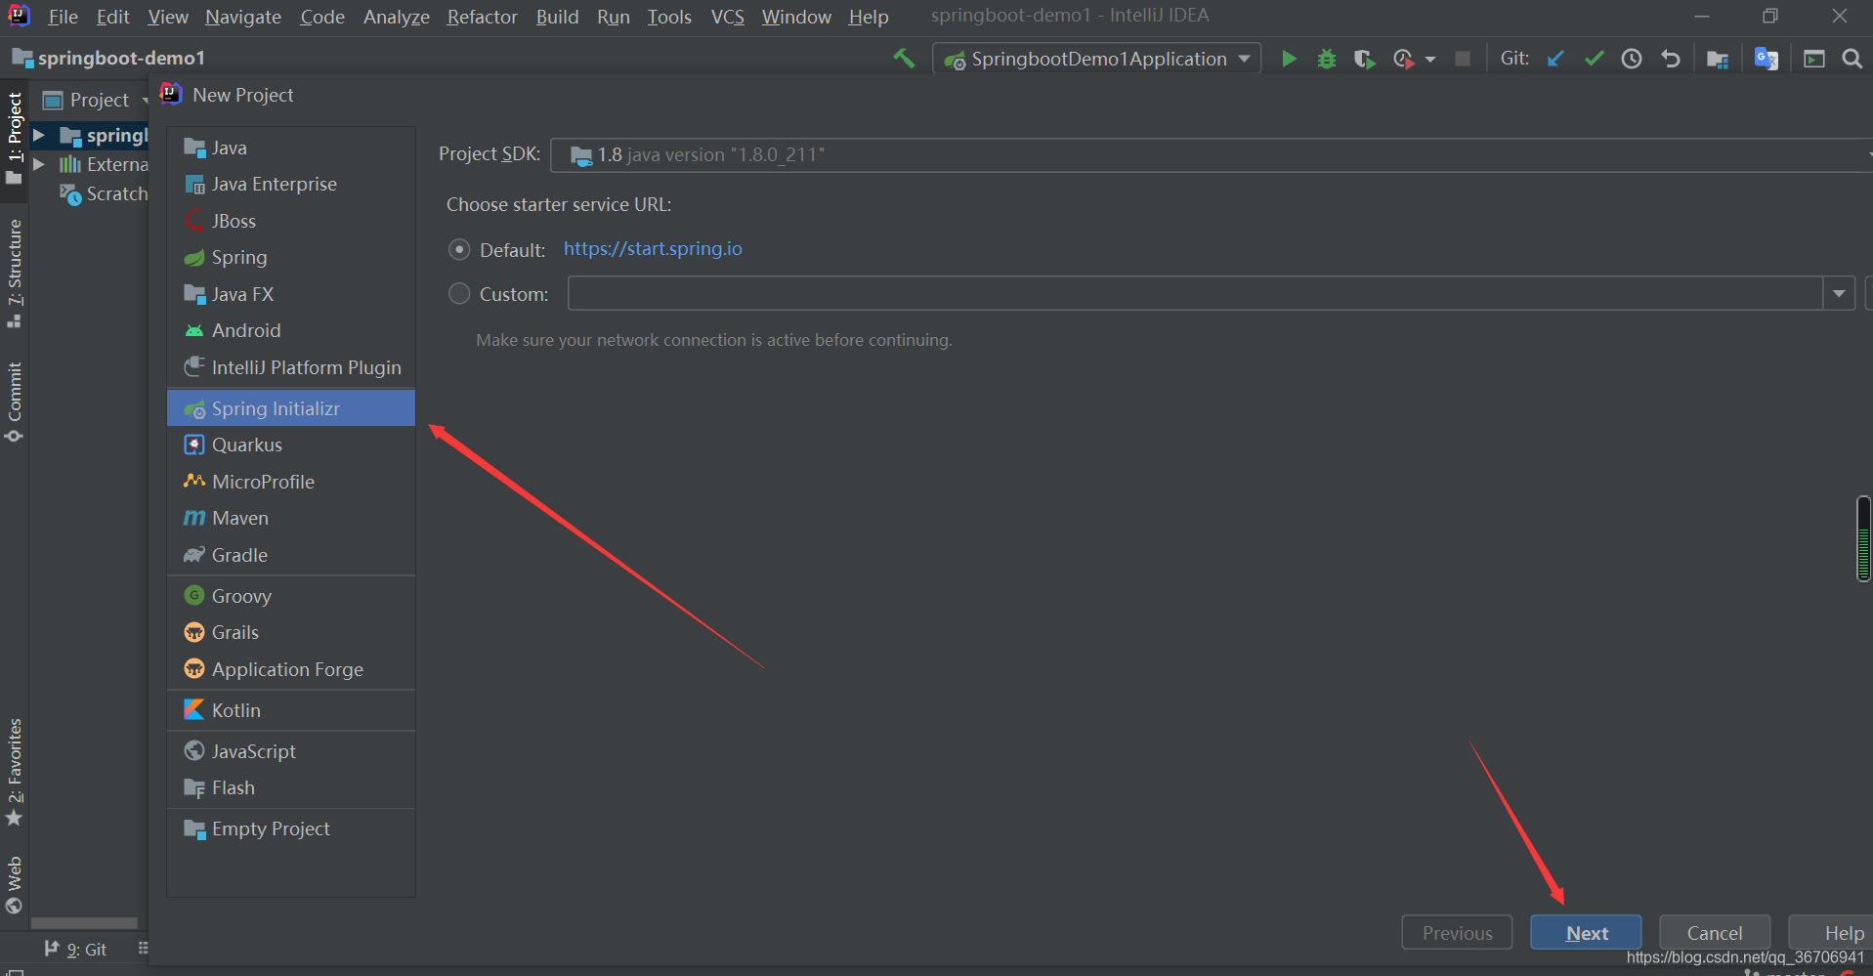1873x976 pixels.
Task: Rollback changes with undo arrow icon
Action: pyautogui.click(x=1671, y=59)
